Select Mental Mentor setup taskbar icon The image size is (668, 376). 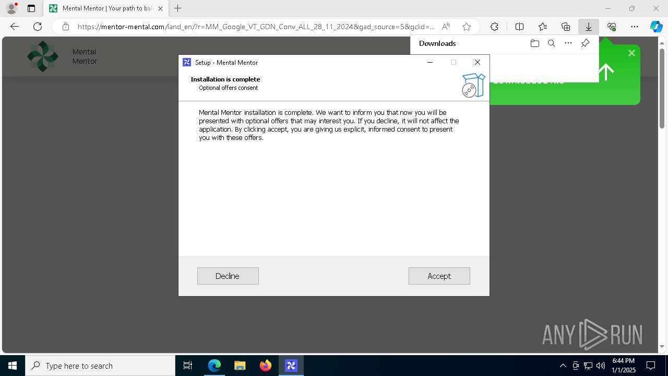pyautogui.click(x=291, y=366)
